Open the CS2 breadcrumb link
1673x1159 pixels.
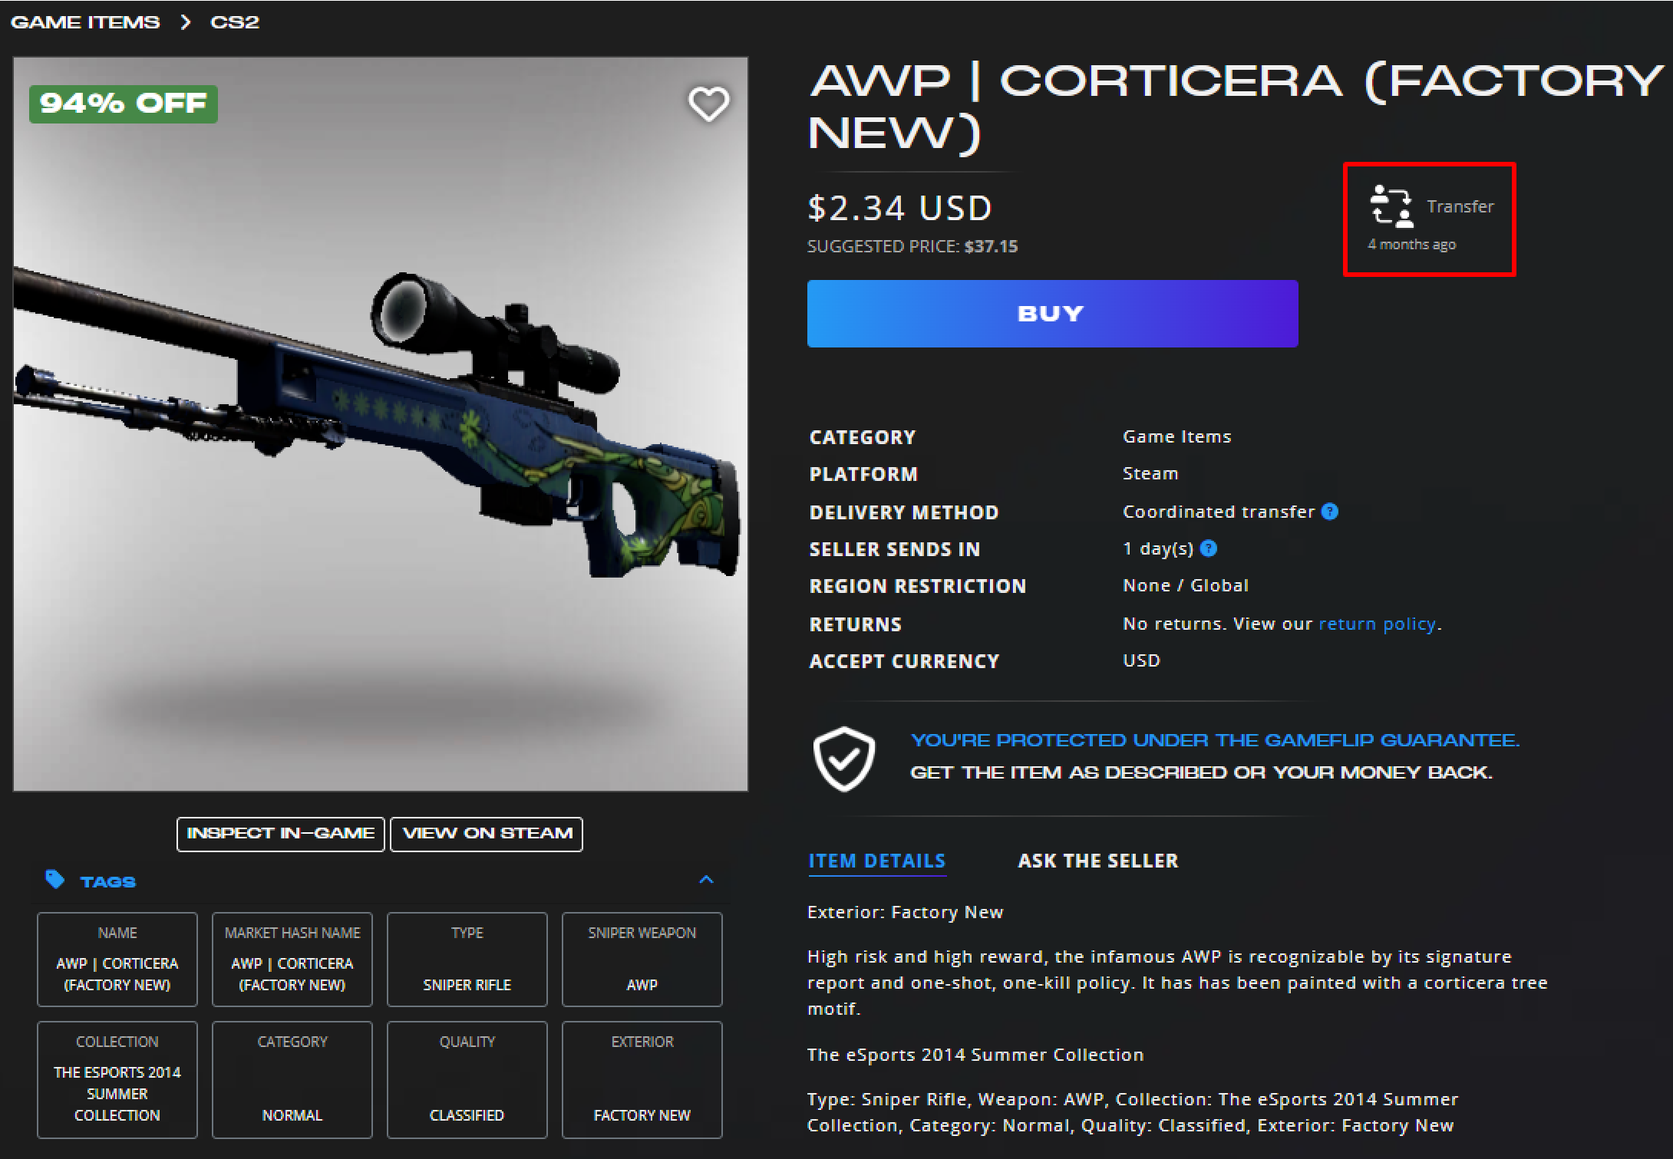[x=235, y=22]
